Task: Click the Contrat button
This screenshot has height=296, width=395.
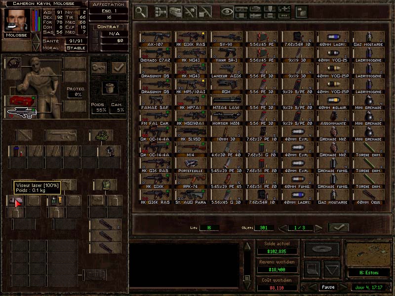Action: tap(108, 27)
